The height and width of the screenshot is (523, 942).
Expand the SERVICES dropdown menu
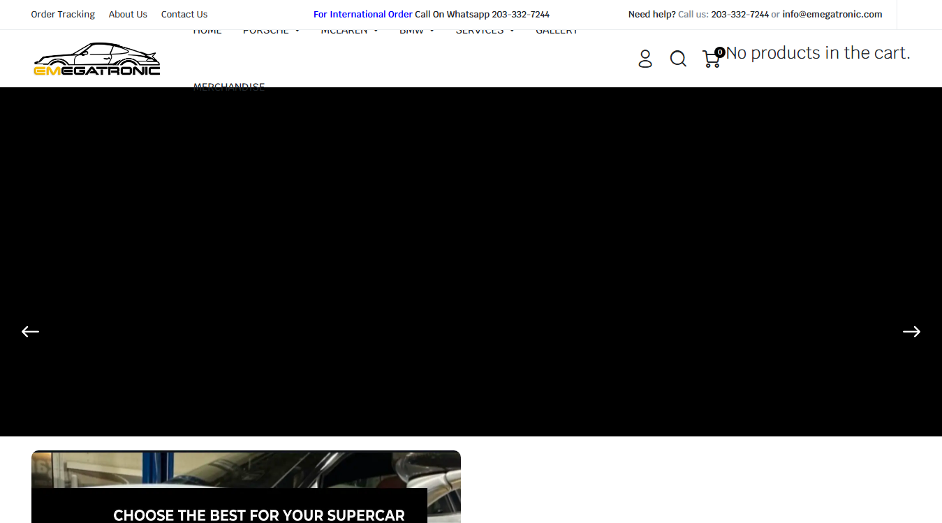pyautogui.click(x=485, y=31)
